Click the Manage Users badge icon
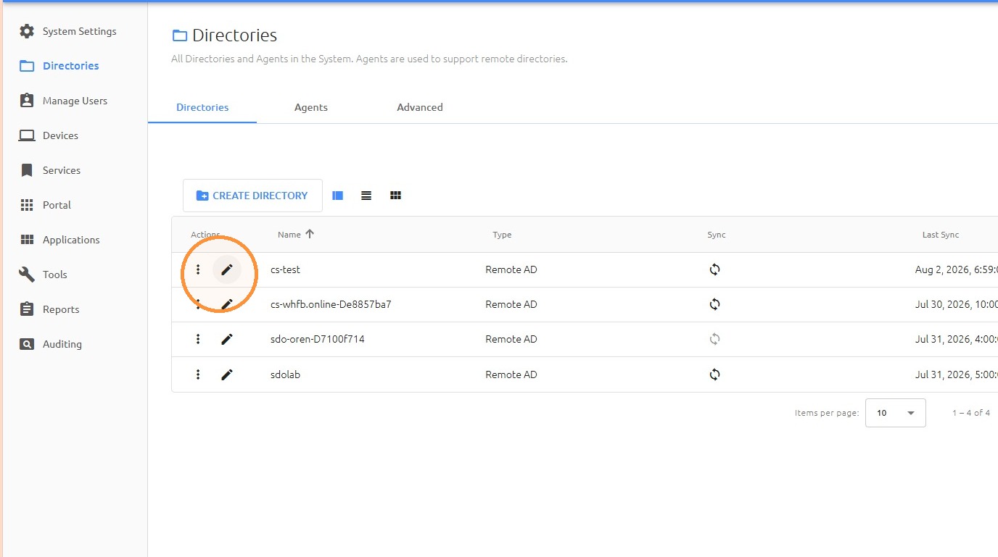 (x=27, y=101)
